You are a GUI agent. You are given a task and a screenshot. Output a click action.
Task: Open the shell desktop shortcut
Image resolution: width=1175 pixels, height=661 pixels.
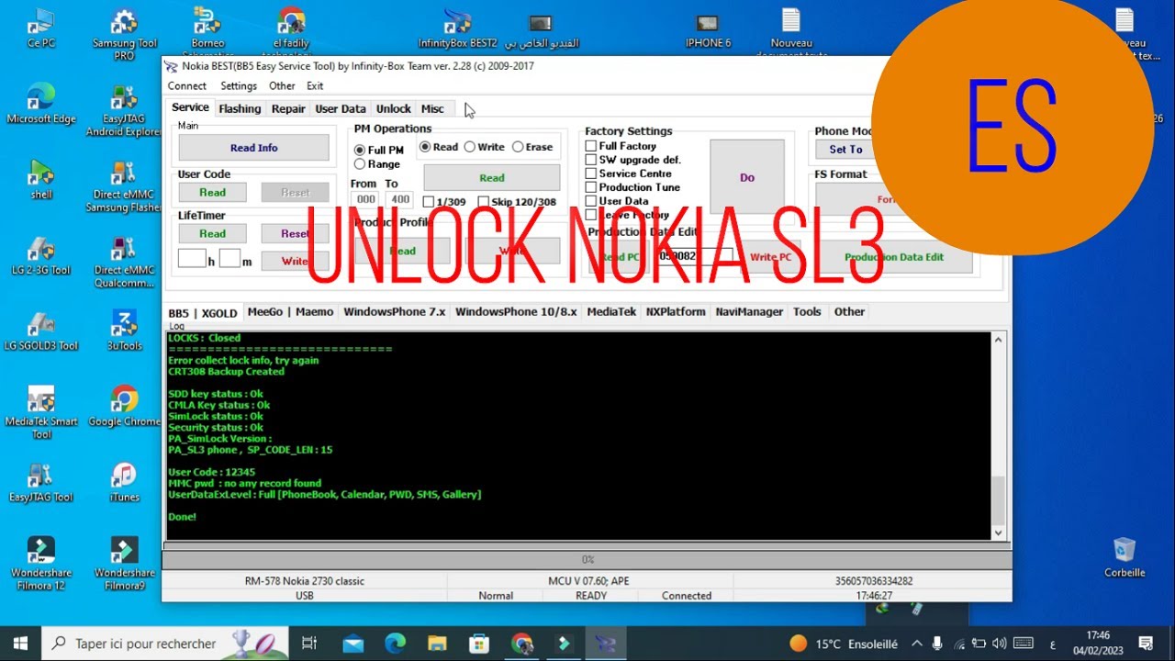coord(40,179)
